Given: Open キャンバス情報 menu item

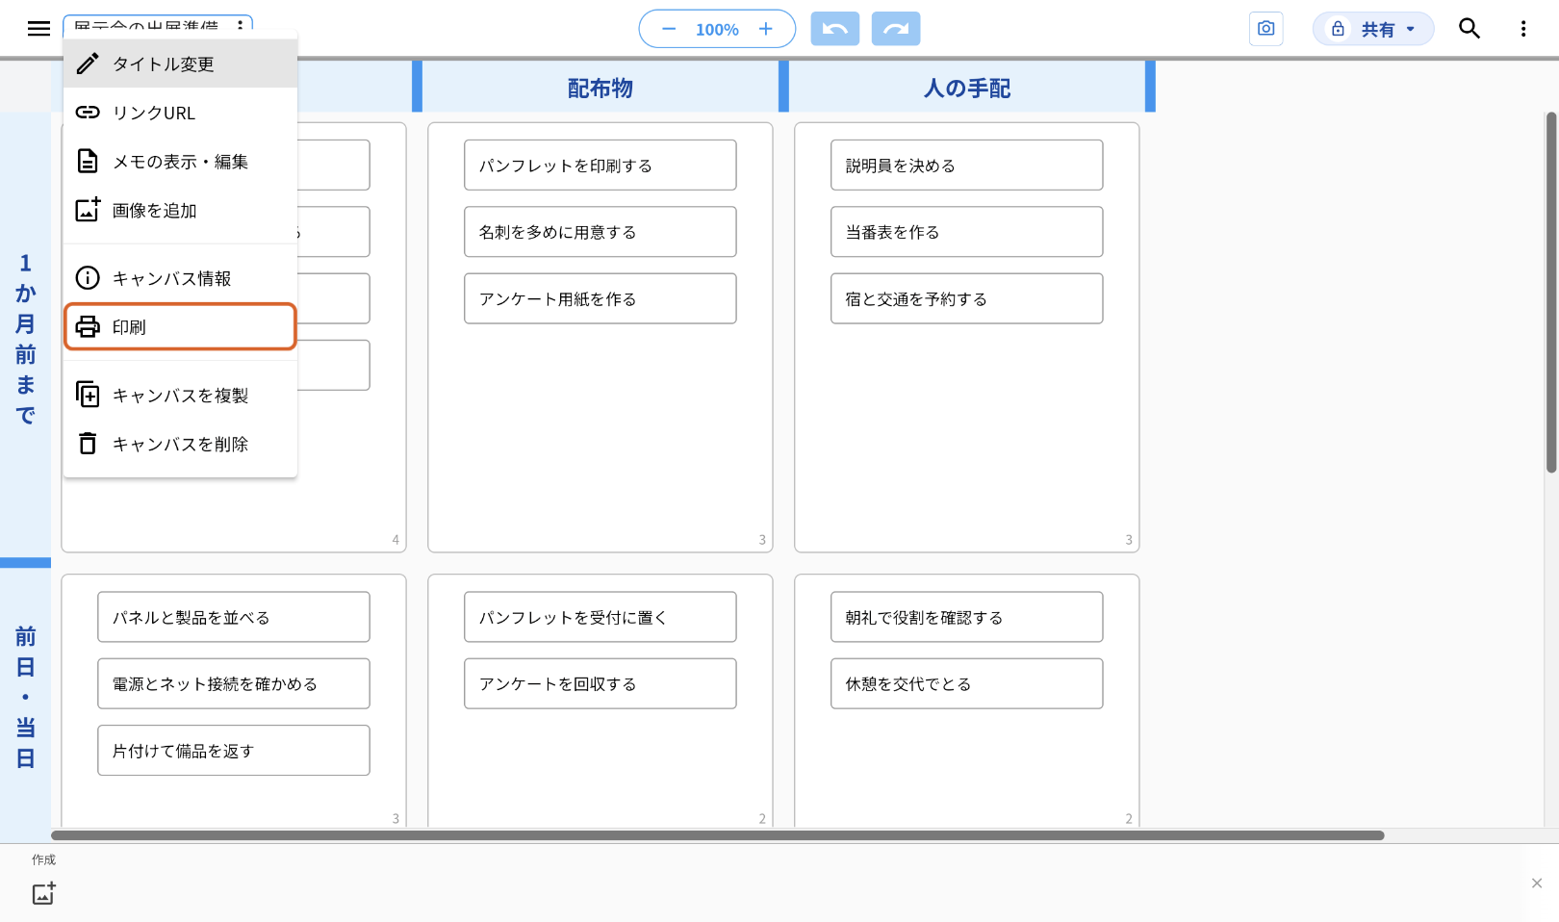Looking at the screenshot, I should click(x=180, y=278).
